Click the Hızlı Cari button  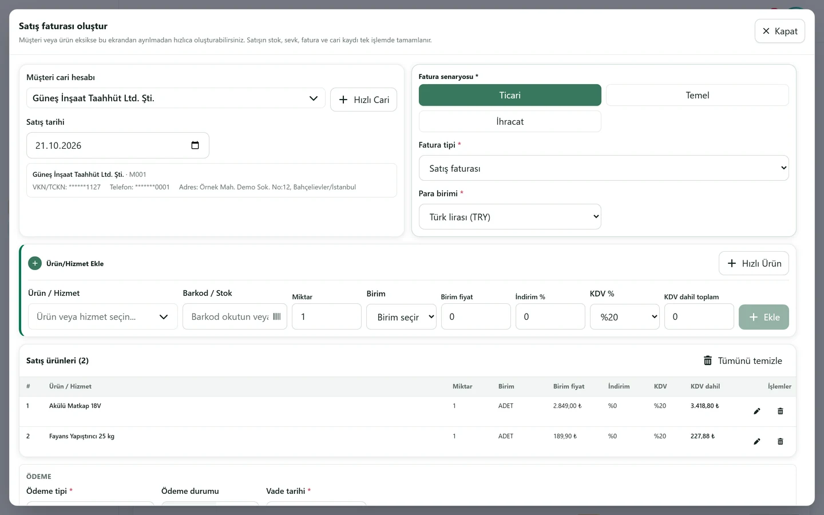tap(363, 100)
